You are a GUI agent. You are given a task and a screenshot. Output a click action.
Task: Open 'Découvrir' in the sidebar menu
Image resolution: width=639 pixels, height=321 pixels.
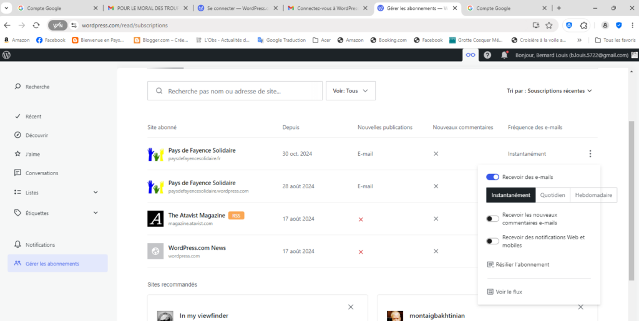click(x=37, y=135)
